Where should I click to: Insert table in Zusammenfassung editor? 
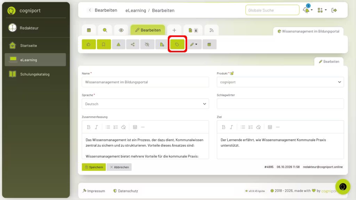click(x=135, y=127)
